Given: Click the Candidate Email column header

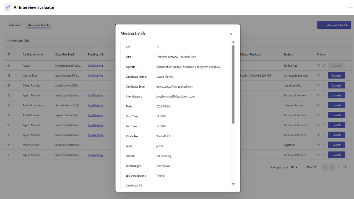Looking at the screenshot, I should coord(65,54).
